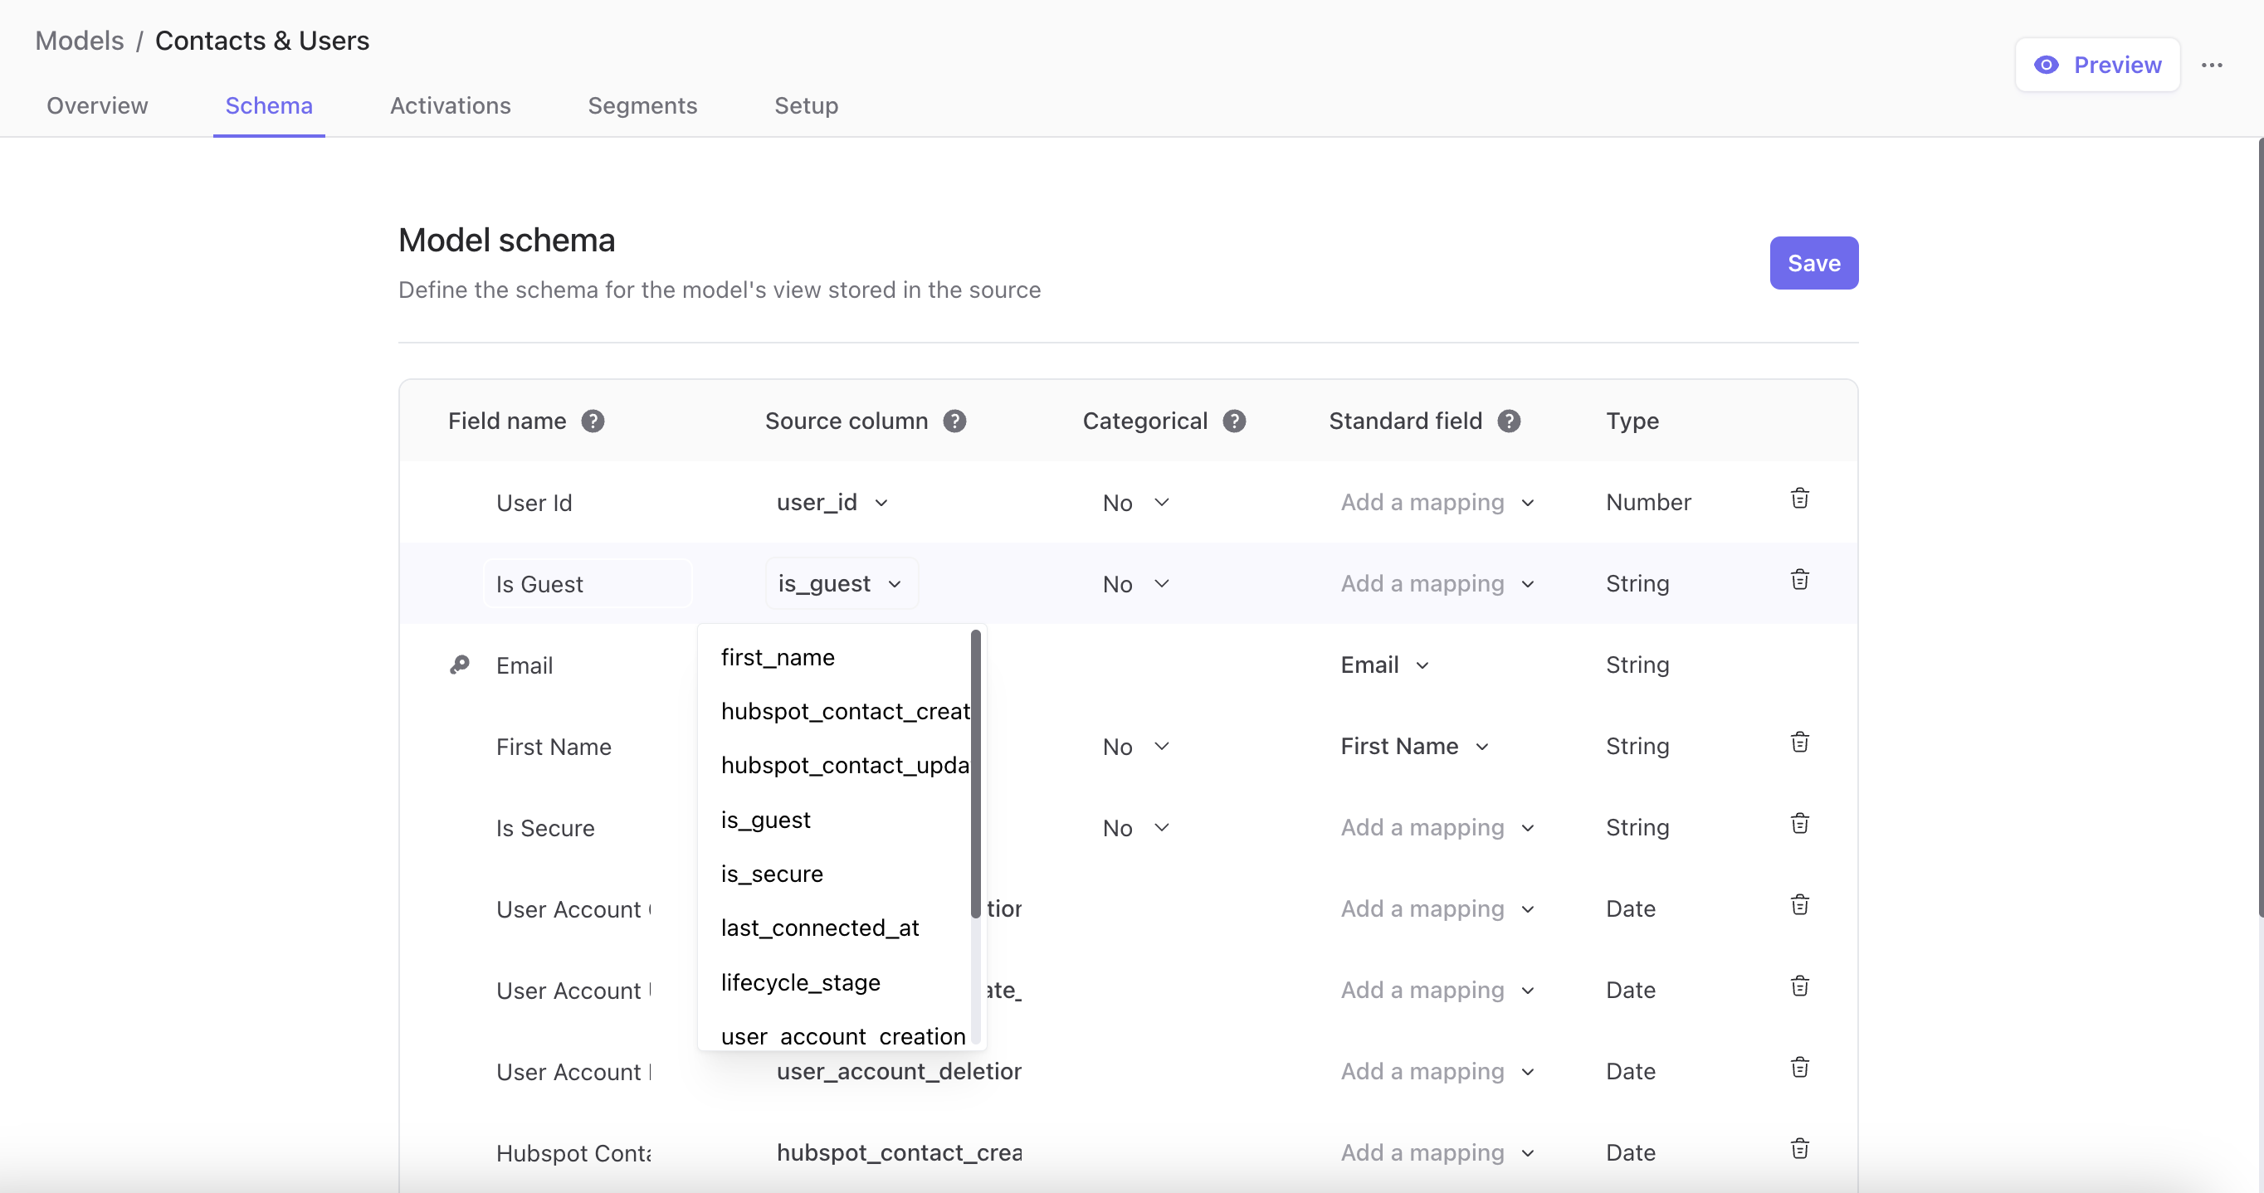The width and height of the screenshot is (2264, 1193).
Task: Switch to the Setup tab
Action: [806, 105]
